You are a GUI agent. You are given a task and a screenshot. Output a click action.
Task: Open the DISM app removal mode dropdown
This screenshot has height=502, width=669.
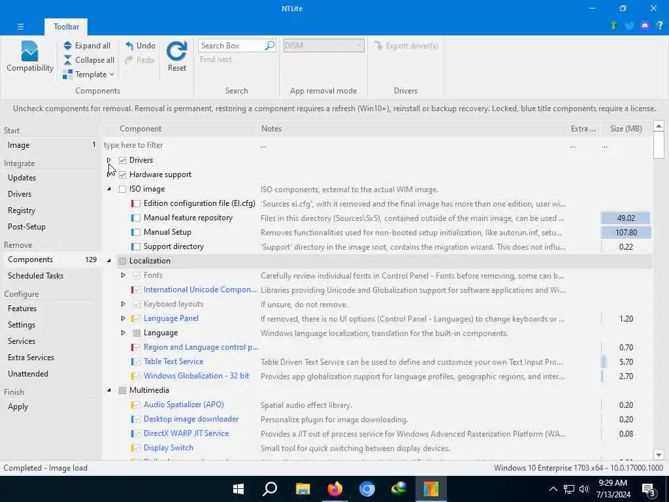click(x=324, y=45)
